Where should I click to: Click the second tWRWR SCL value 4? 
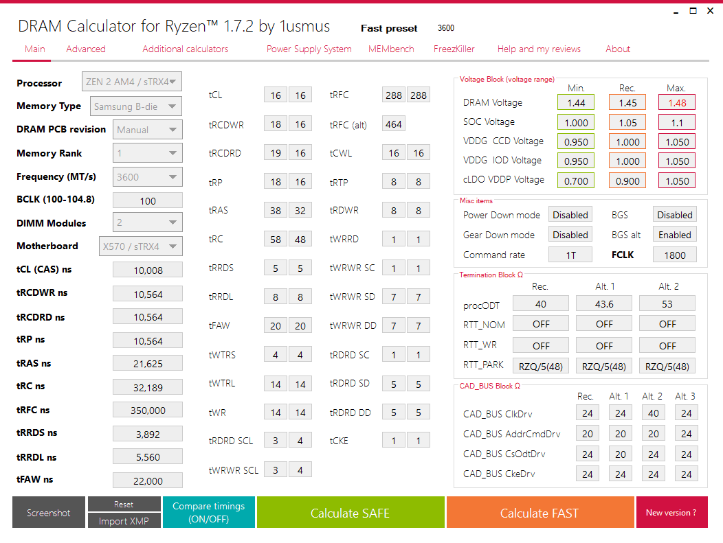point(300,470)
